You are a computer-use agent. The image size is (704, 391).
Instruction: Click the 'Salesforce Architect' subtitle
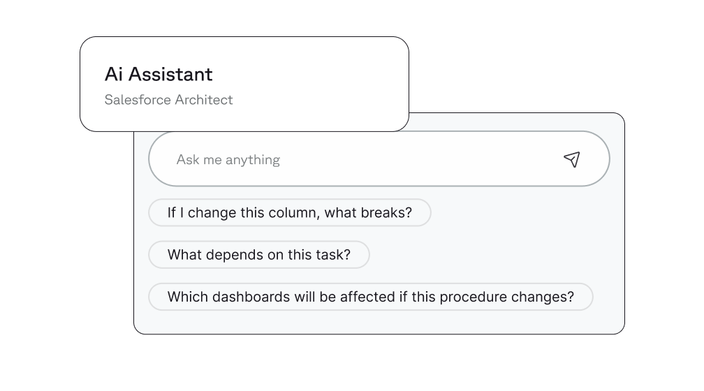coord(168,100)
